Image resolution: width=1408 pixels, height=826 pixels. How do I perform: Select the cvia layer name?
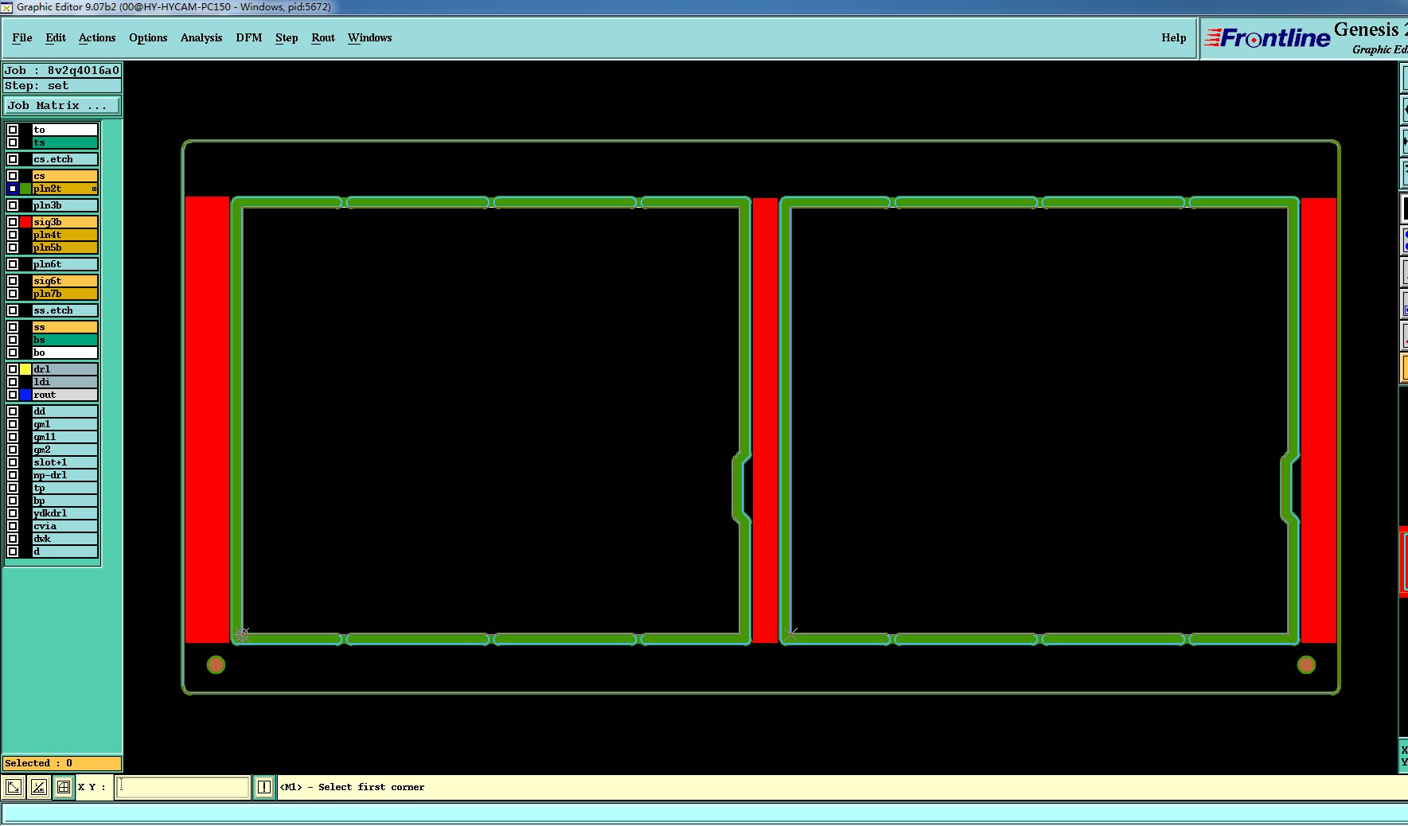[x=64, y=526]
